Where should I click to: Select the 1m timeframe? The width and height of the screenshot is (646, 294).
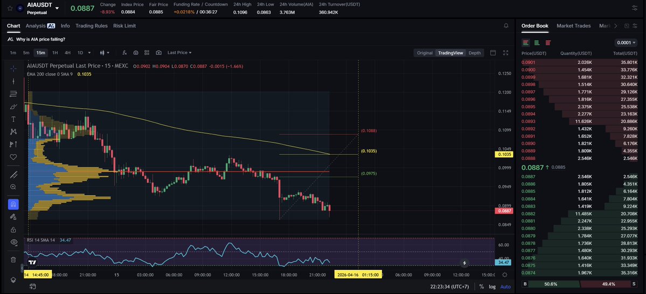coord(13,53)
